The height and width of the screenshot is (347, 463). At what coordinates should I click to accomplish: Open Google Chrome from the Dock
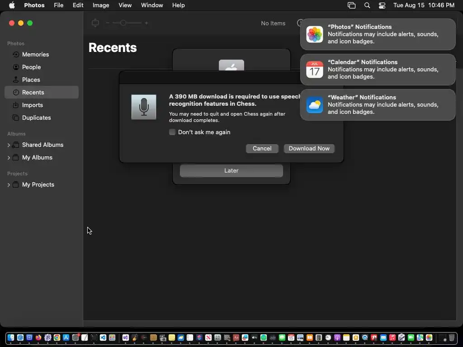57,338
